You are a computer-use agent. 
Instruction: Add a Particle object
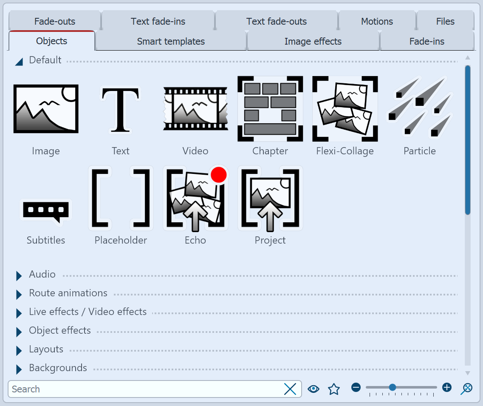(419, 108)
